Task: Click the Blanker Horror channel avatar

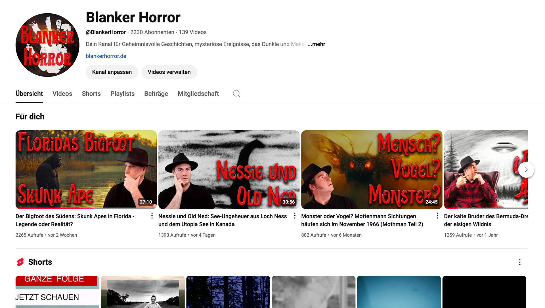Action: pos(47,45)
